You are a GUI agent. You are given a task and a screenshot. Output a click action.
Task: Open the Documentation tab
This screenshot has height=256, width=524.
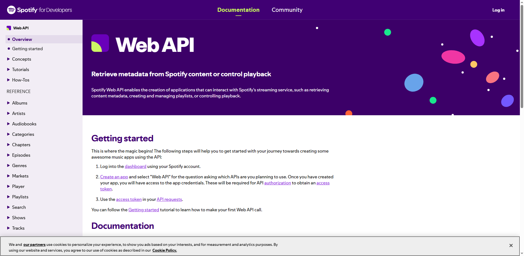click(238, 10)
